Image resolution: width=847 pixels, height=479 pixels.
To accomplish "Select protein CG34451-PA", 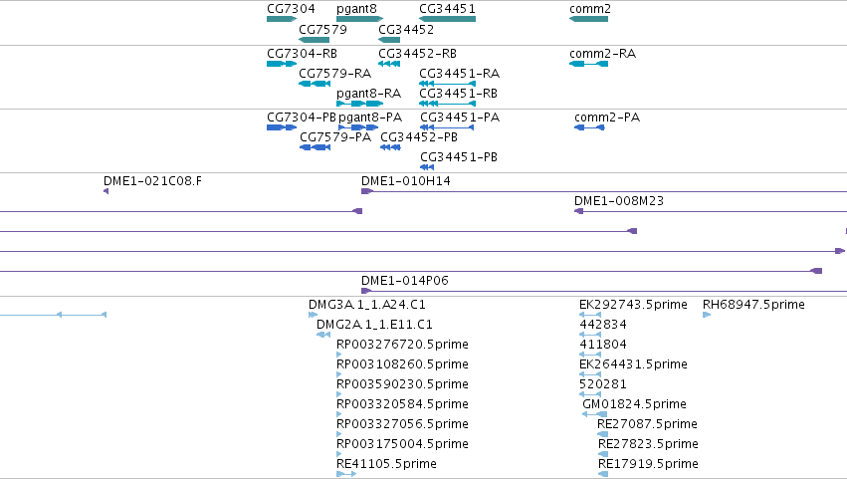I will pyautogui.click(x=447, y=127).
